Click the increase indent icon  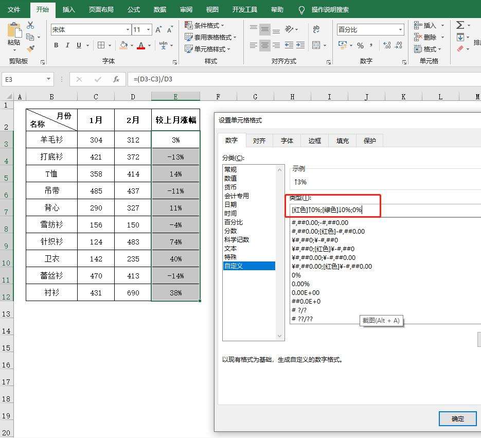click(x=300, y=45)
